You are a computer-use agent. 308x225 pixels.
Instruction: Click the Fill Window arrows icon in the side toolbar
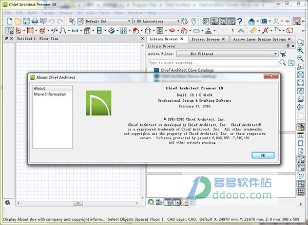(300, 83)
